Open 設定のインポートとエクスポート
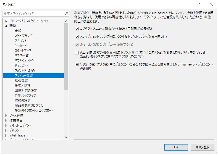This screenshot has width=218, height=155. tap(34, 111)
